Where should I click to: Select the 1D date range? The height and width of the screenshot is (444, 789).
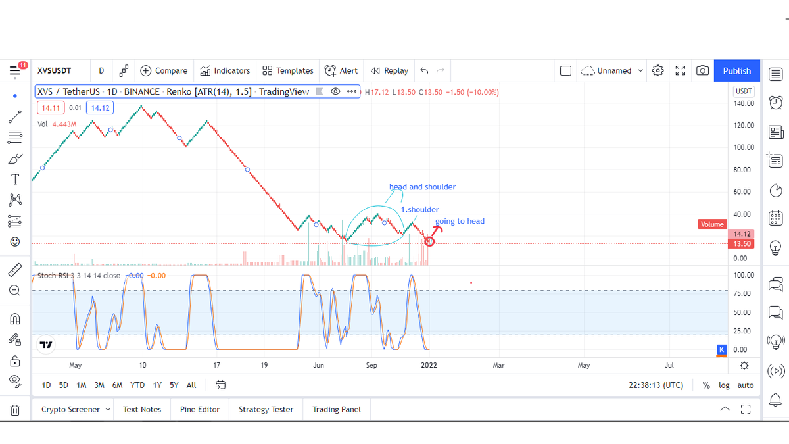pyautogui.click(x=46, y=385)
